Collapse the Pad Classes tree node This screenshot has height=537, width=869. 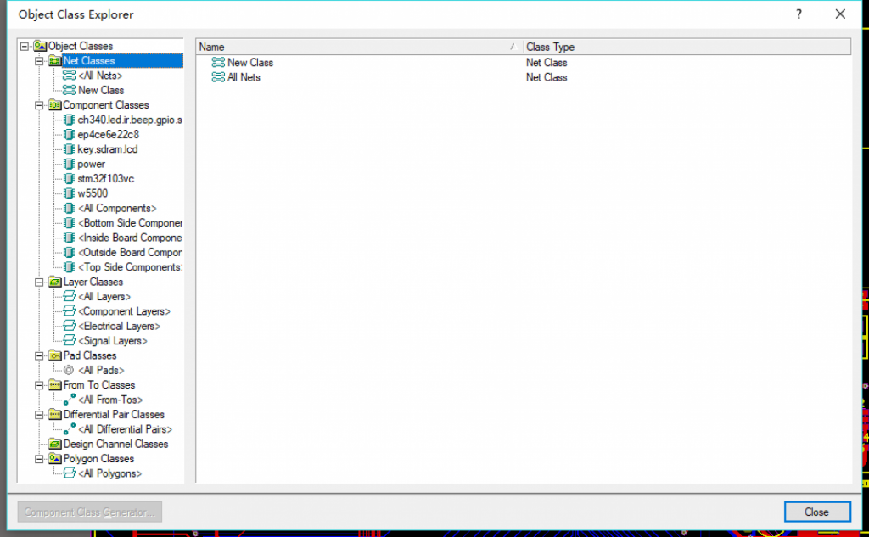tap(39, 355)
